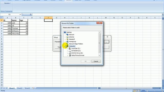Click the 100% zoom level
This screenshot has width=164, height=92.
pos(143,91)
